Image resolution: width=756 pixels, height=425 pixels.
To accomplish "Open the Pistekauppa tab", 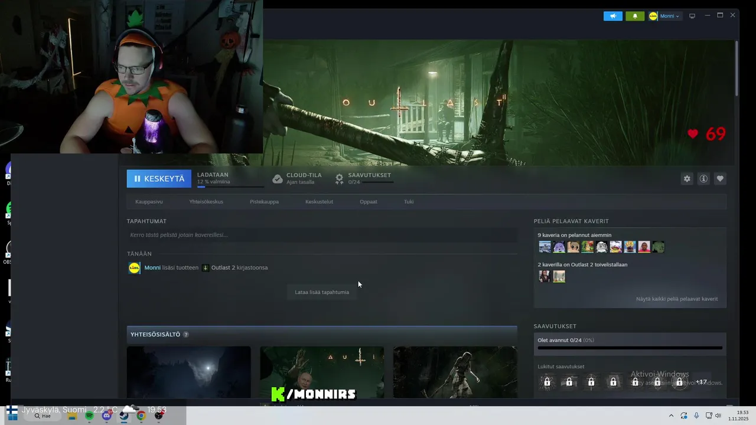I will point(264,201).
